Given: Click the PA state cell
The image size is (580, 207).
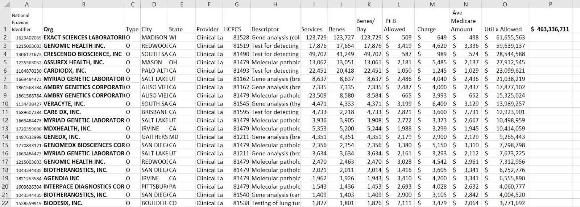Looking at the screenshot, I should click(x=182, y=187).
